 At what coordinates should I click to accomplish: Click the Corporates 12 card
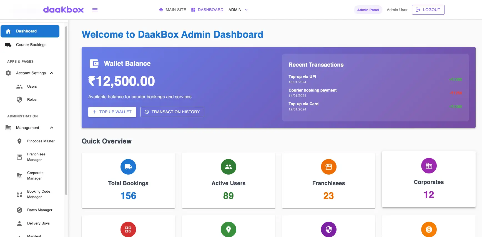[x=429, y=179]
